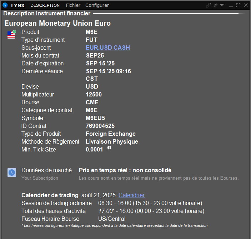Click the 'Total des heures d'activité' label

click(54, 211)
